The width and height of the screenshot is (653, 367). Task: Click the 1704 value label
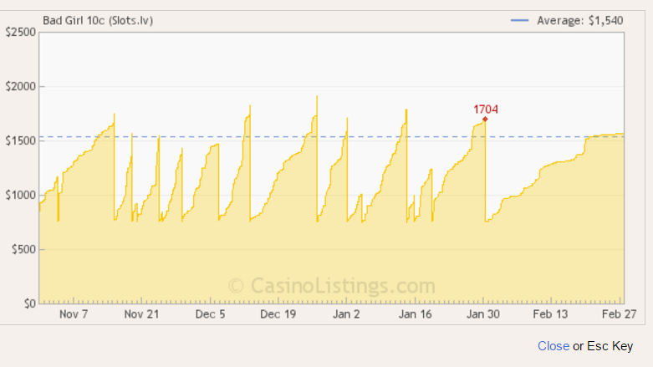coord(486,110)
